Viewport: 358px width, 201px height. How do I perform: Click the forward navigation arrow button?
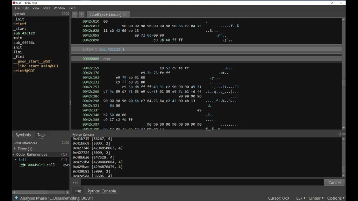coord(81,14)
